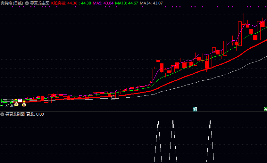
Task: Click the white filled candlestick near the money bags
Action: (x=20, y=100)
